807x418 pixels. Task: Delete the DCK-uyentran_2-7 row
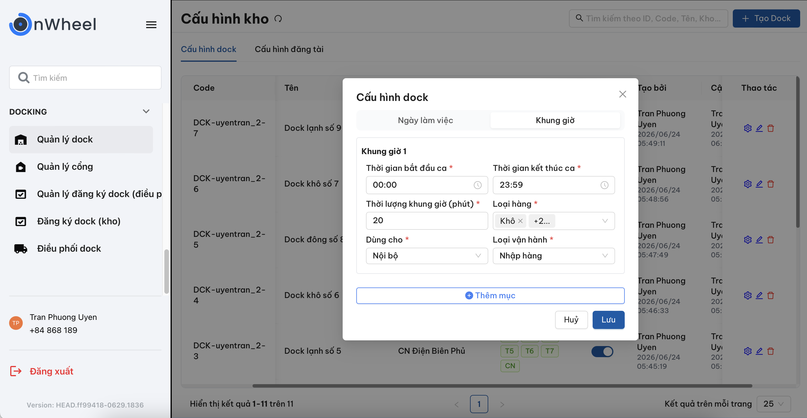(x=770, y=128)
